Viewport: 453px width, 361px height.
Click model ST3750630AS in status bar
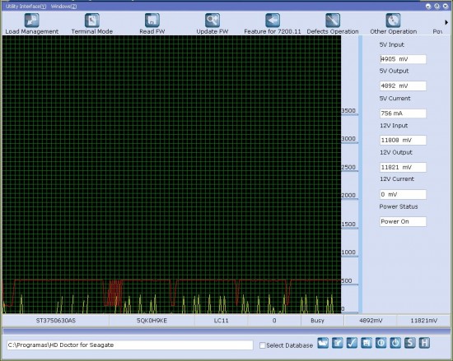tap(56, 321)
